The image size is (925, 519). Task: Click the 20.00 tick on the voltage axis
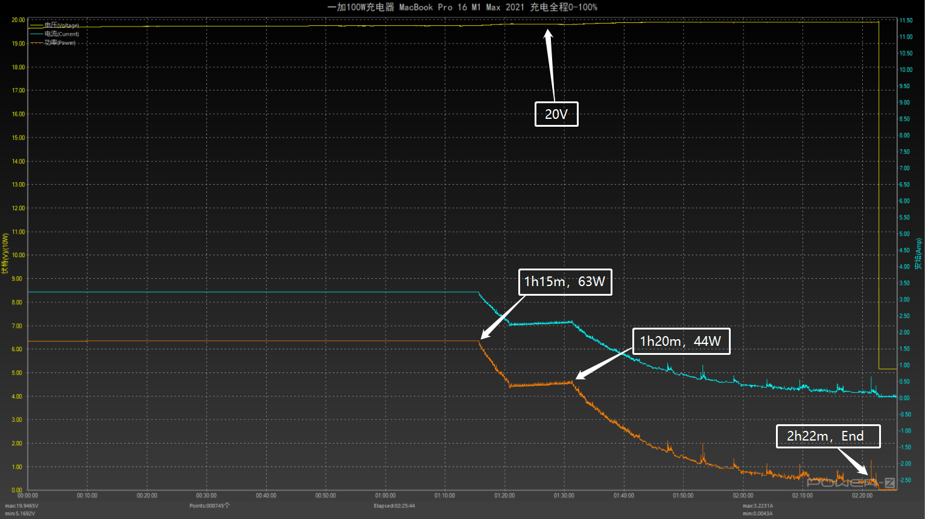tap(18, 20)
